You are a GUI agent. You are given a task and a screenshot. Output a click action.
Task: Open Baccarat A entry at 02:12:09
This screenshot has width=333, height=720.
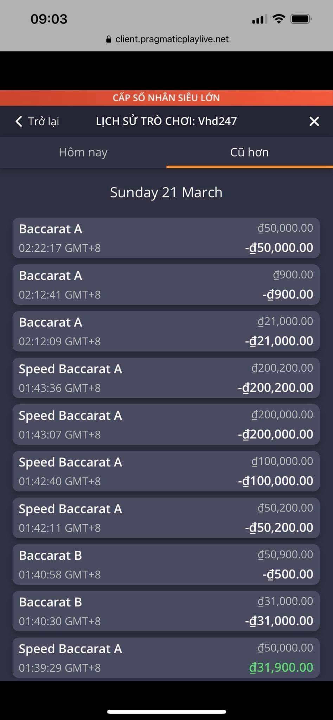click(x=166, y=331)
